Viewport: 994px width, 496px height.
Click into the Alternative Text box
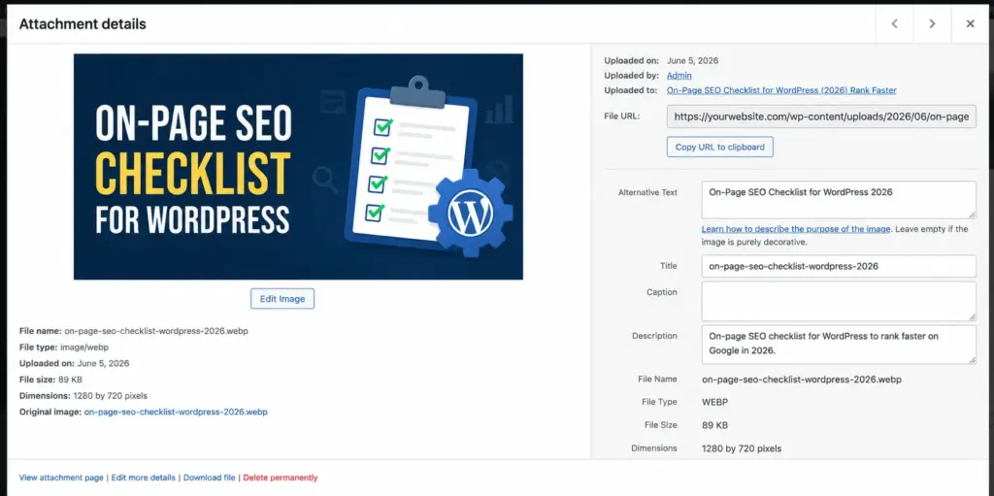(x=839, y=200)
